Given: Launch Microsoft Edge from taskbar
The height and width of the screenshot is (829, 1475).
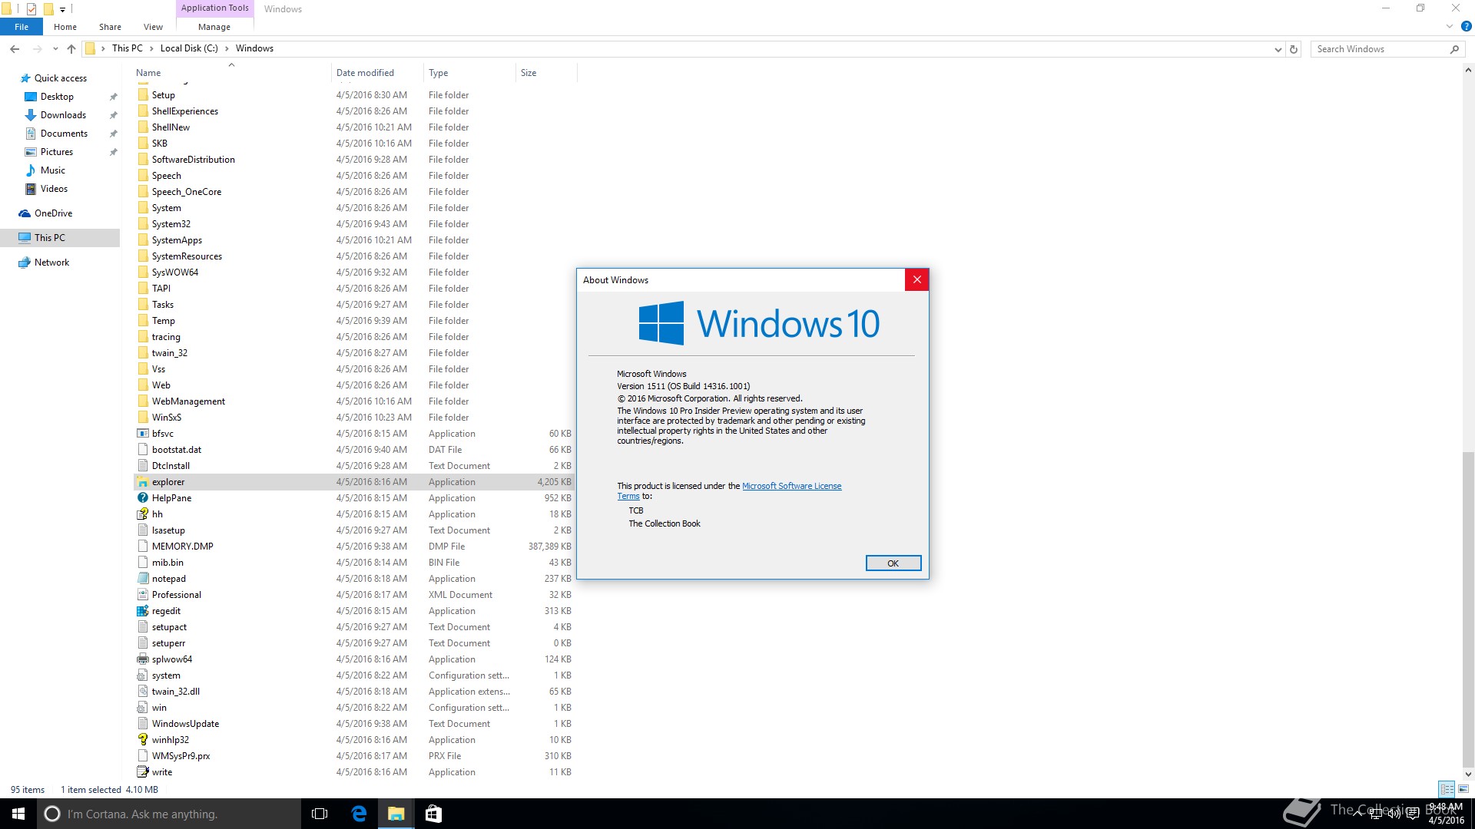Looking at the screenshot, I should click(x=359, y=814).
